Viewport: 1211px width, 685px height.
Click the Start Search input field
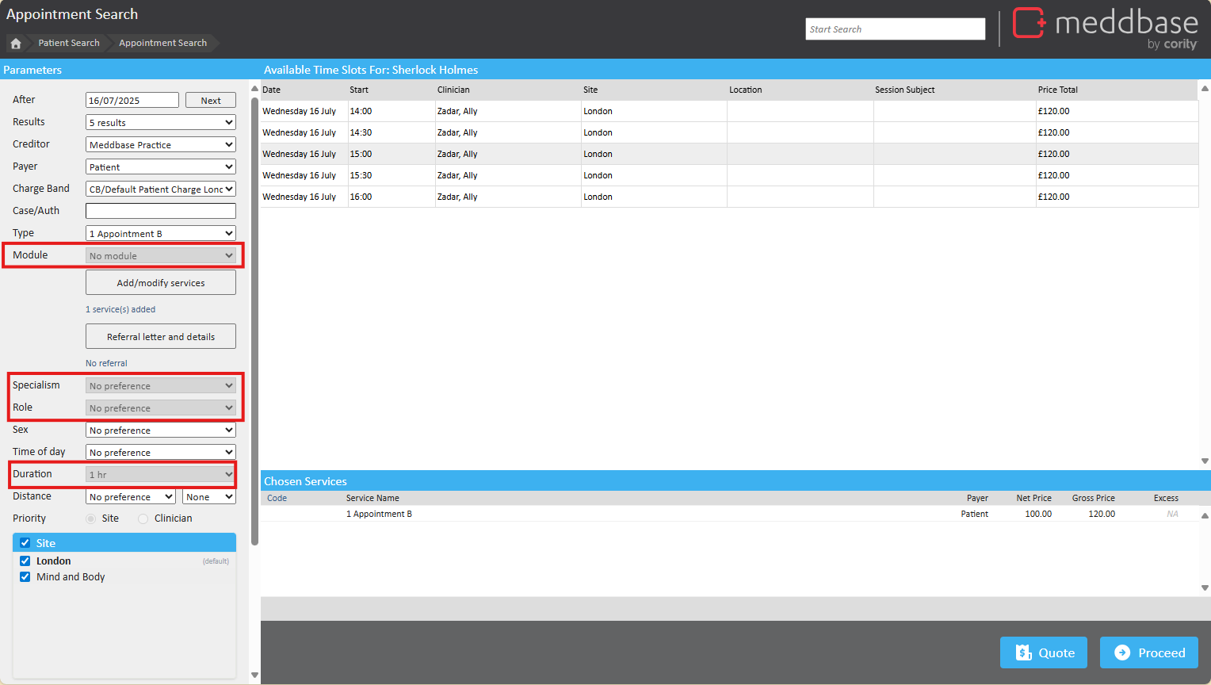895,29
